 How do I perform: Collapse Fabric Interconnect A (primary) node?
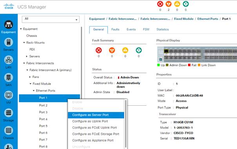click(27, 70)
